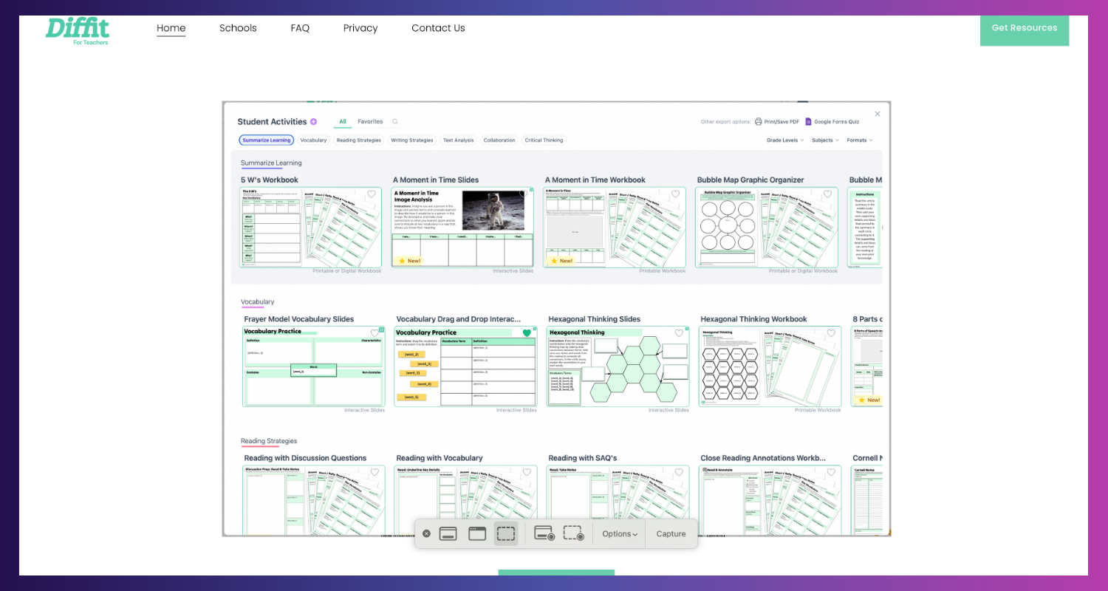Open the Schools page in navigation
The height and width of the screenshot is (591, 1108).
(238, 28)
